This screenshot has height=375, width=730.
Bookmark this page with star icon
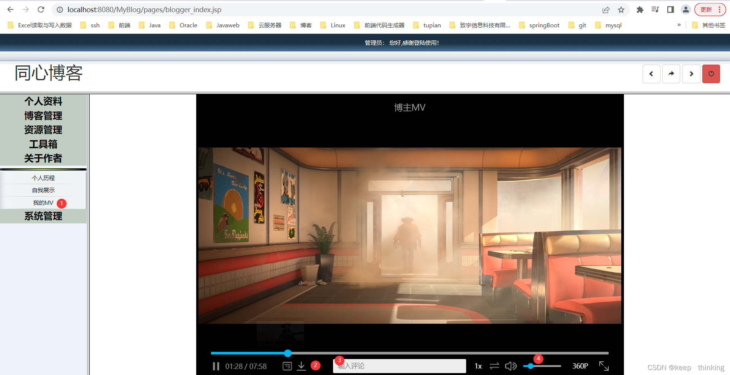pyautogui.click(x=621, y=9)
